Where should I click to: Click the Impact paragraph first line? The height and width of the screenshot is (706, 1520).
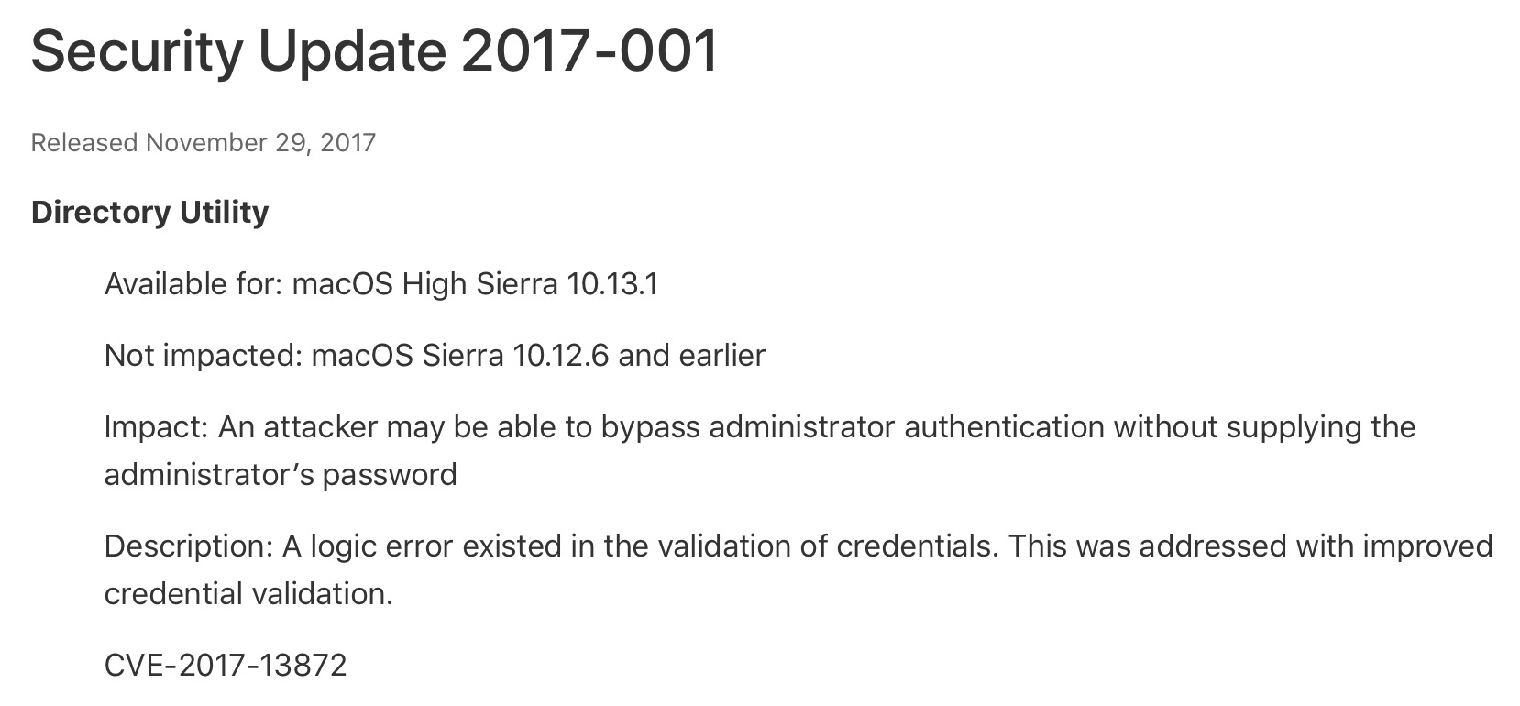(x=760, y=427)
